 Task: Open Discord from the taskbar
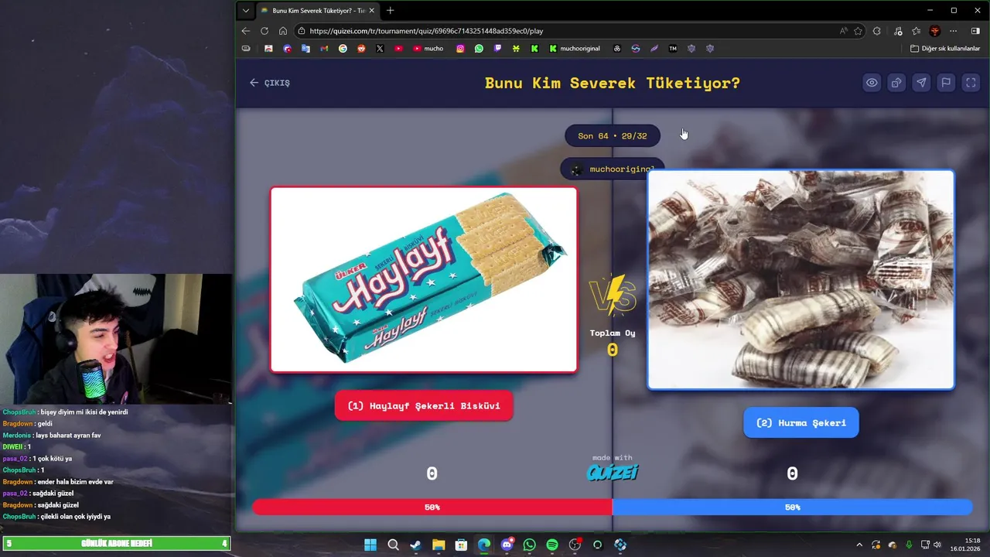click(x=507, y=545)
